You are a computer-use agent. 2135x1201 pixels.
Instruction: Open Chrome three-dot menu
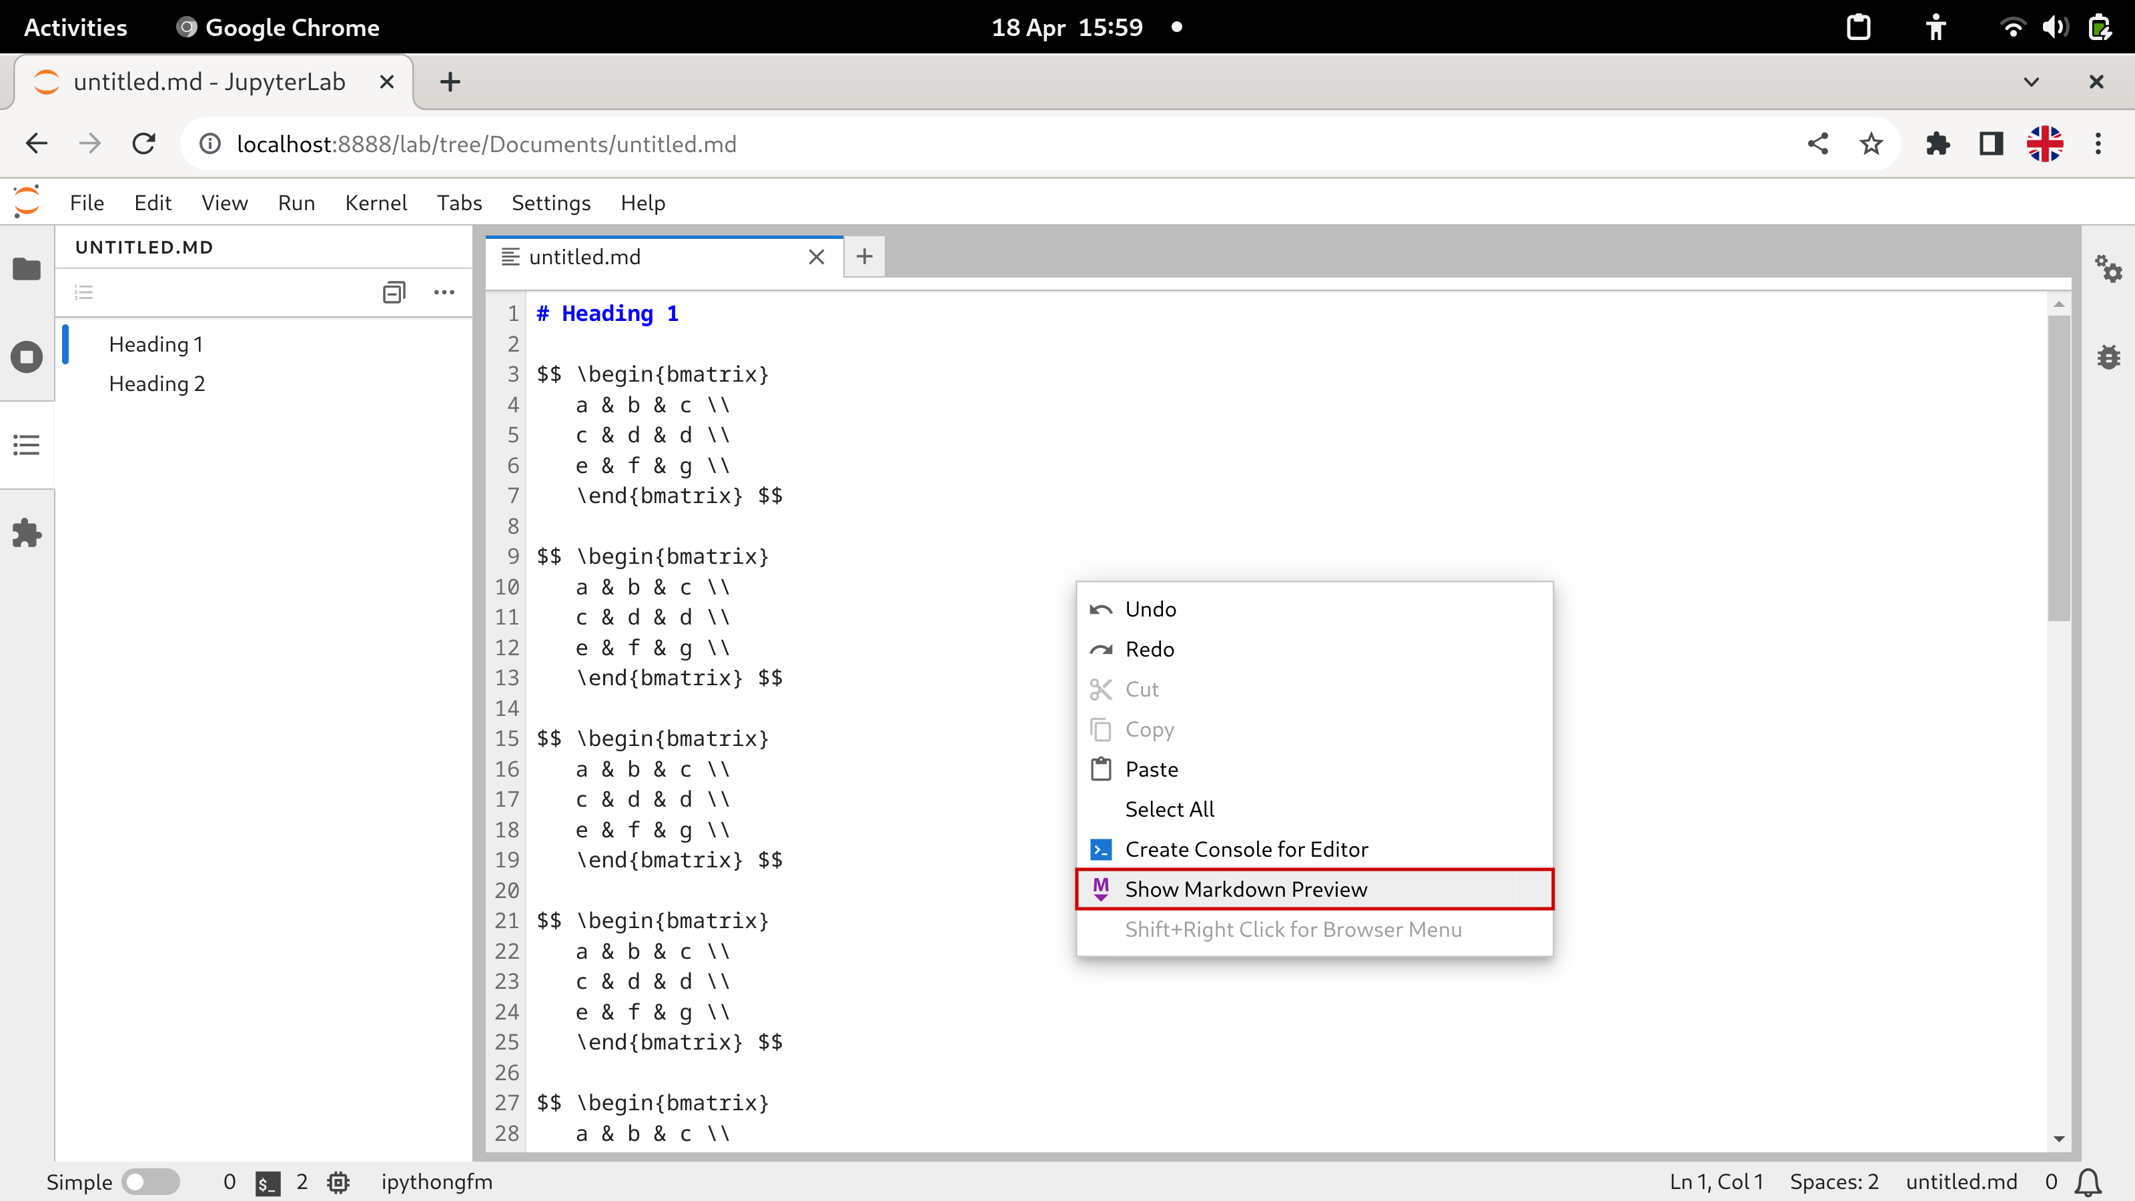[2098, 144]
